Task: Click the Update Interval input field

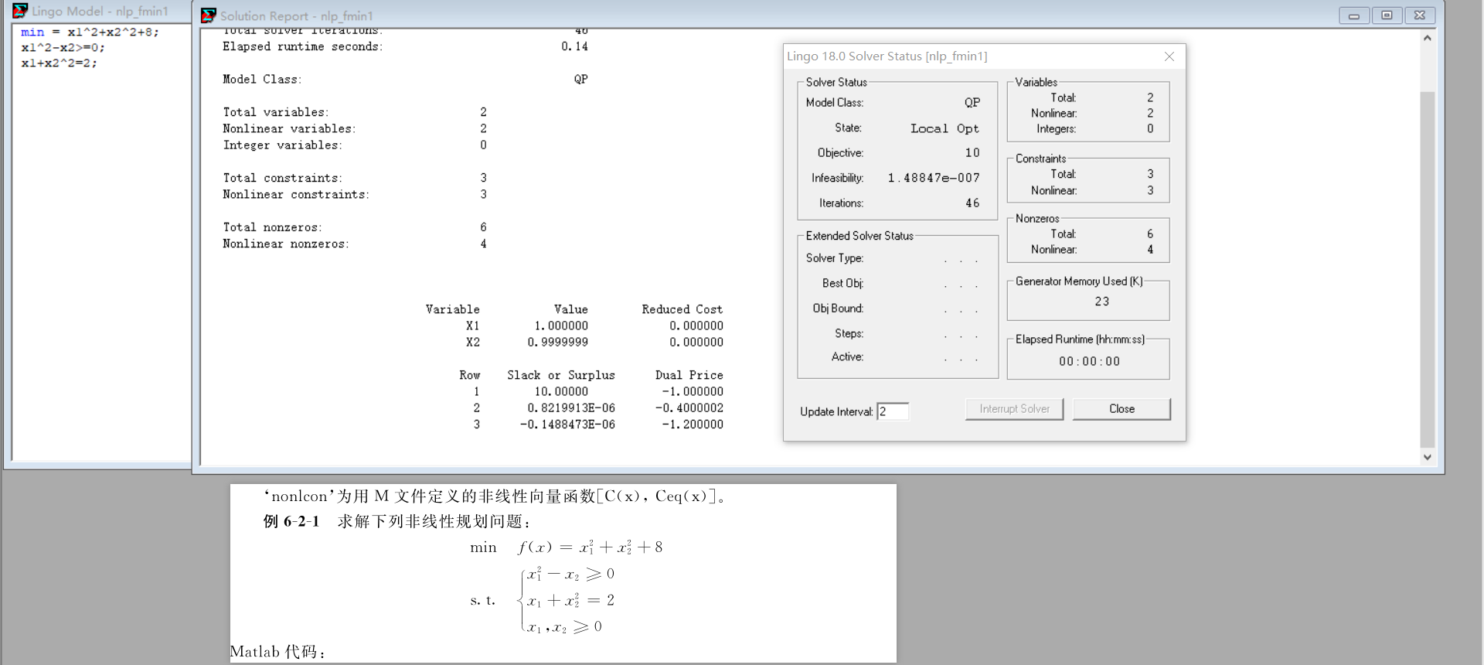Action: [893, 411]
